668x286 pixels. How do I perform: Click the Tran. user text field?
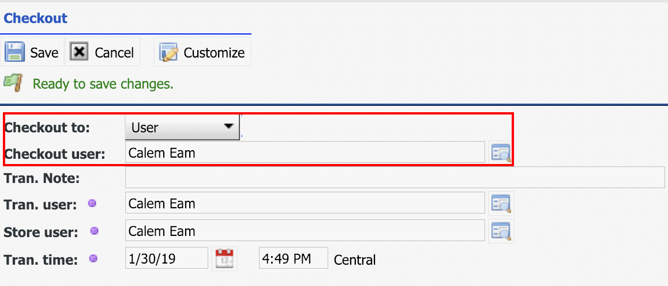[x=305, y=203]
